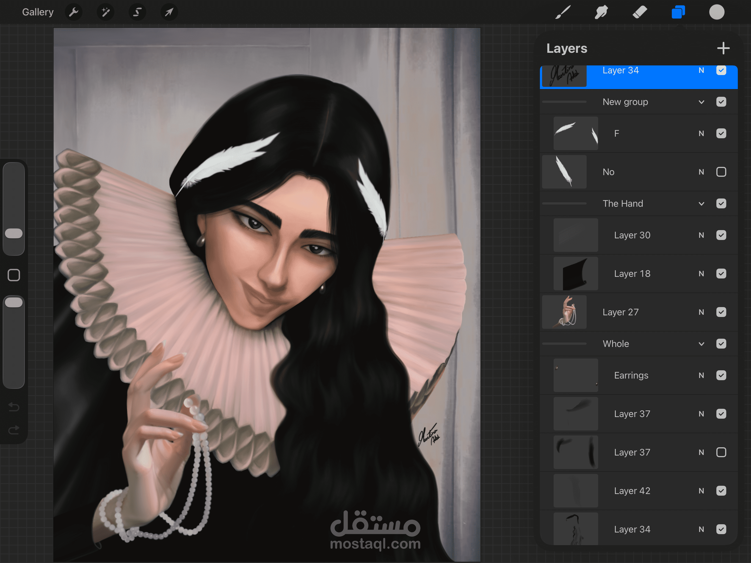This screenshot has height=563, width=751.
Task: Open the Actions wrench menu
Action: [74, 12]
